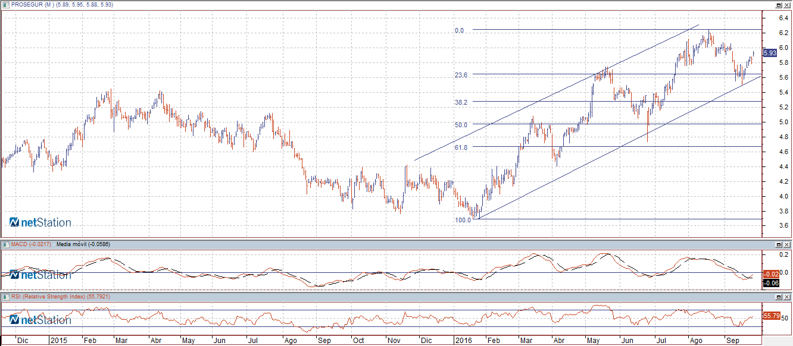Image resolution: width=793 pixels, height=346 pixels.
Task: Close the MACD indicator panel
Action: (x=787, y=244)
